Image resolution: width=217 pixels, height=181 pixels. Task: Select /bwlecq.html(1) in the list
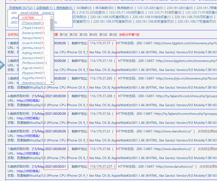point(33,33)
